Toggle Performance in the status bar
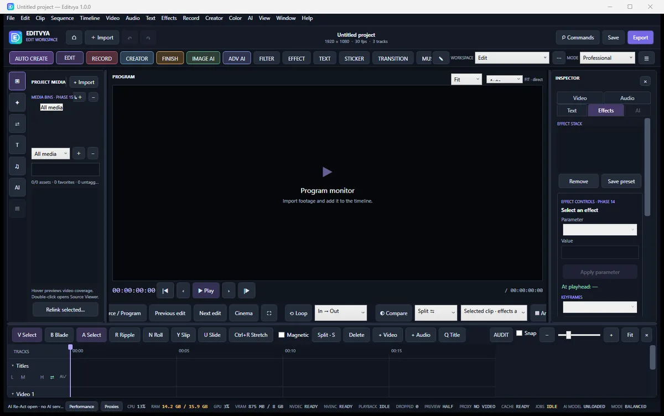The width and height of the screenshot is (664, 416). 82,407
